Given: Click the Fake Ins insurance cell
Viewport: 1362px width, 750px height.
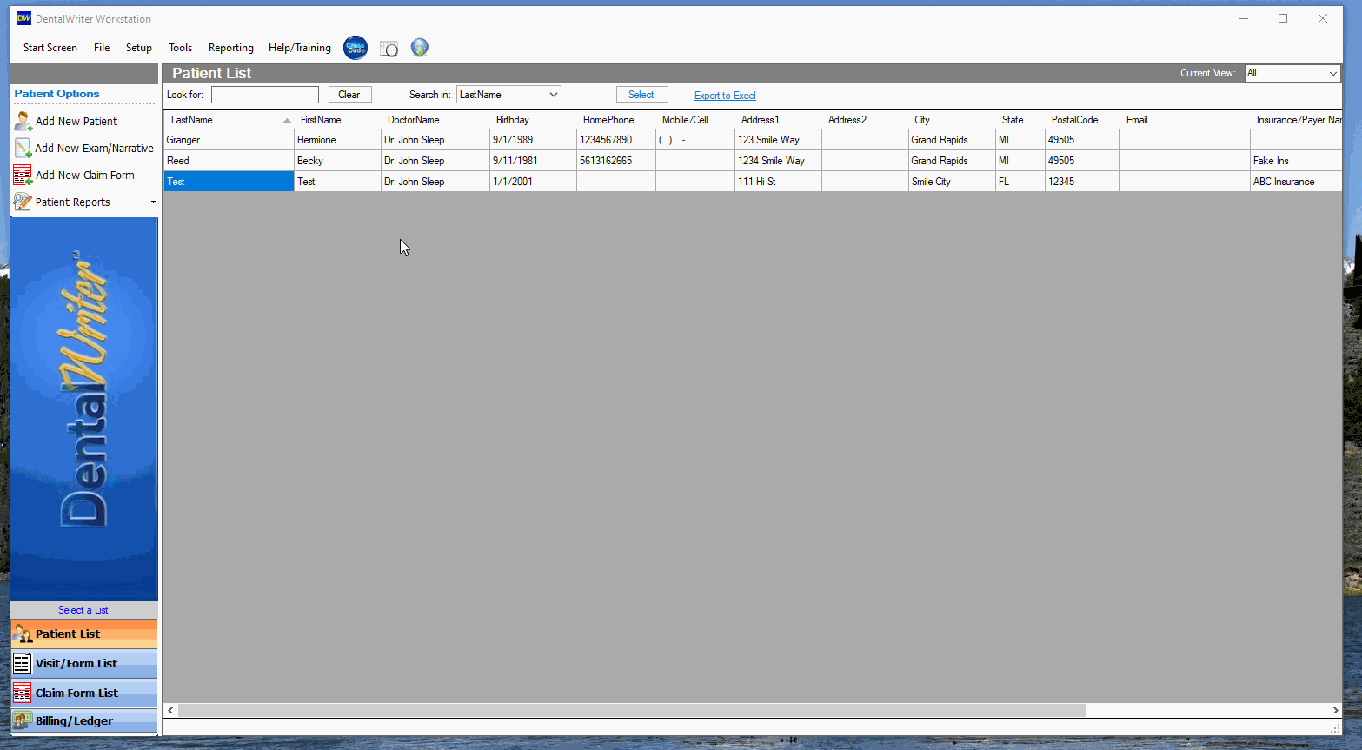Looking at the screenshot, I should (1296, 161).
